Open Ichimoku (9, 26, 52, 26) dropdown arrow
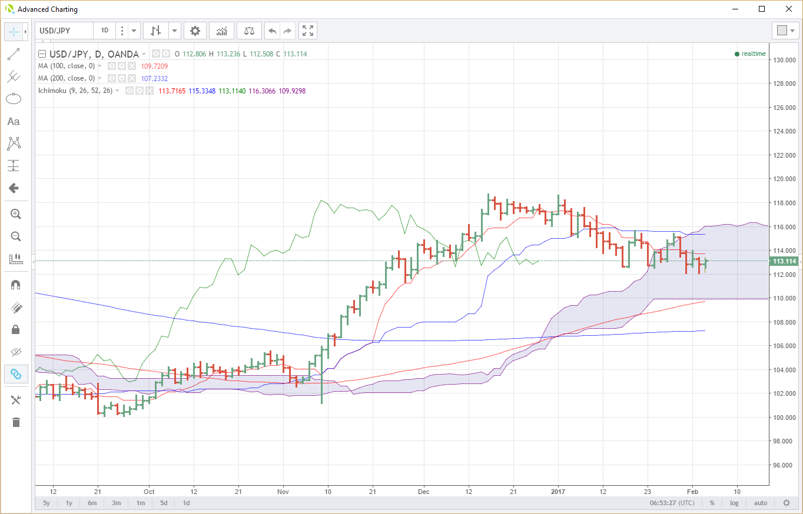Screen dimensions: 803x514 coord(118,91)
